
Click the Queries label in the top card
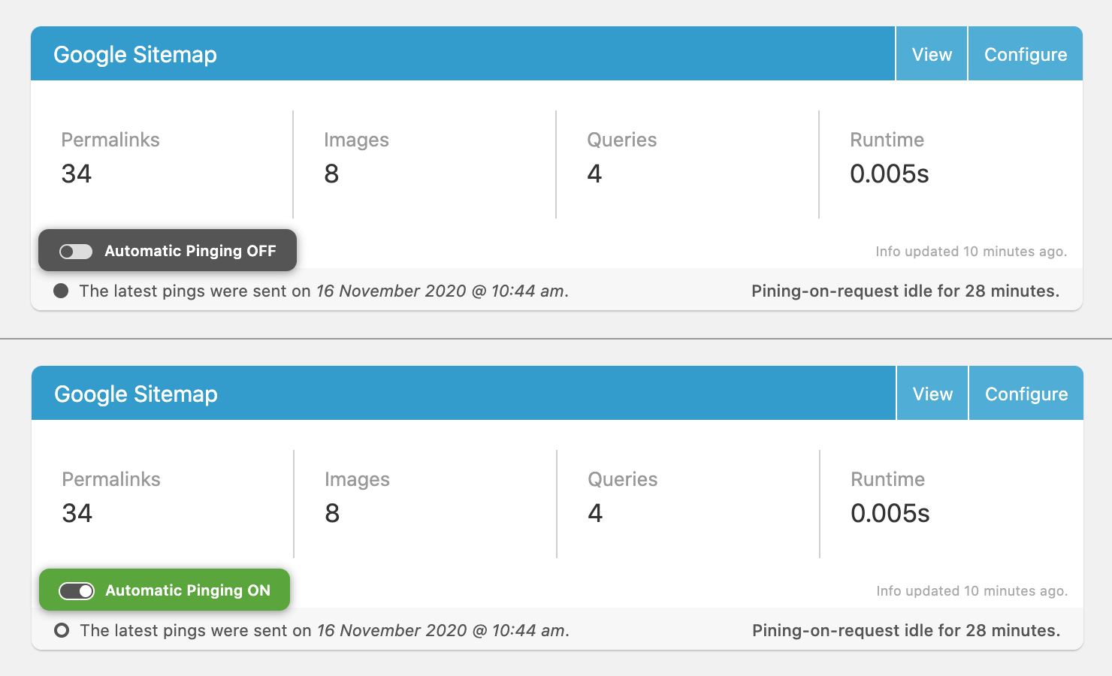point(622,140)
